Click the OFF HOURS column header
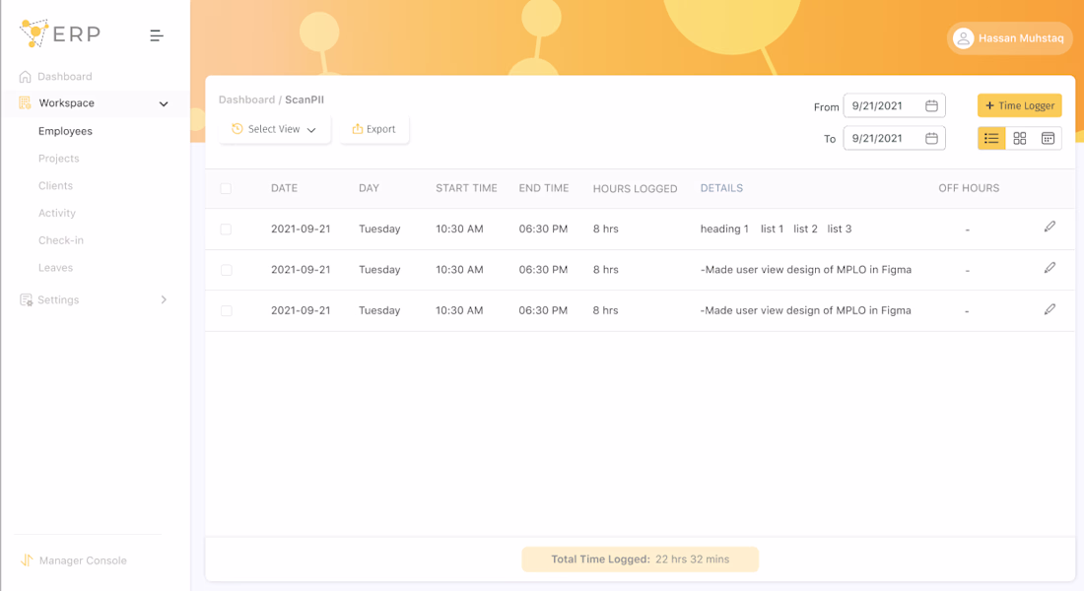The image size is (1084, 591). 969,188
